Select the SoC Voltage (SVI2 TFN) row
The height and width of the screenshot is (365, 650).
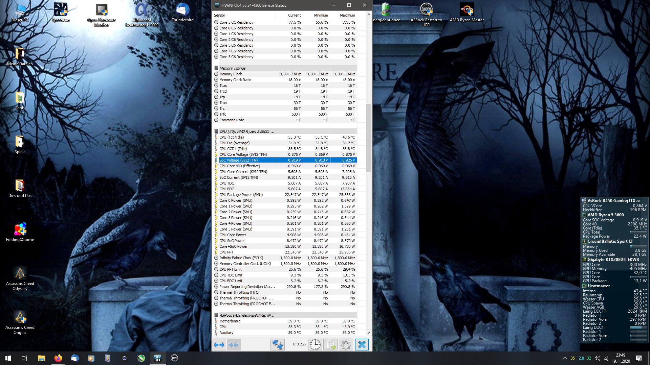(x=244, y=160)
